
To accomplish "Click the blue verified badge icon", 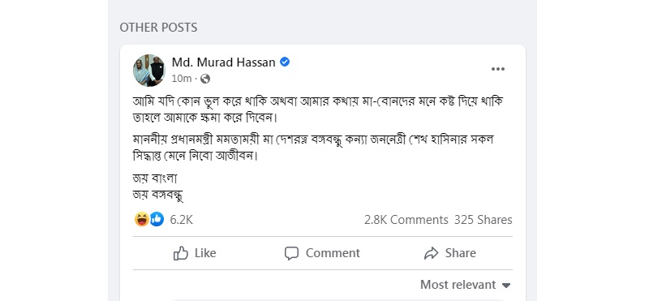I will point(285,62).
